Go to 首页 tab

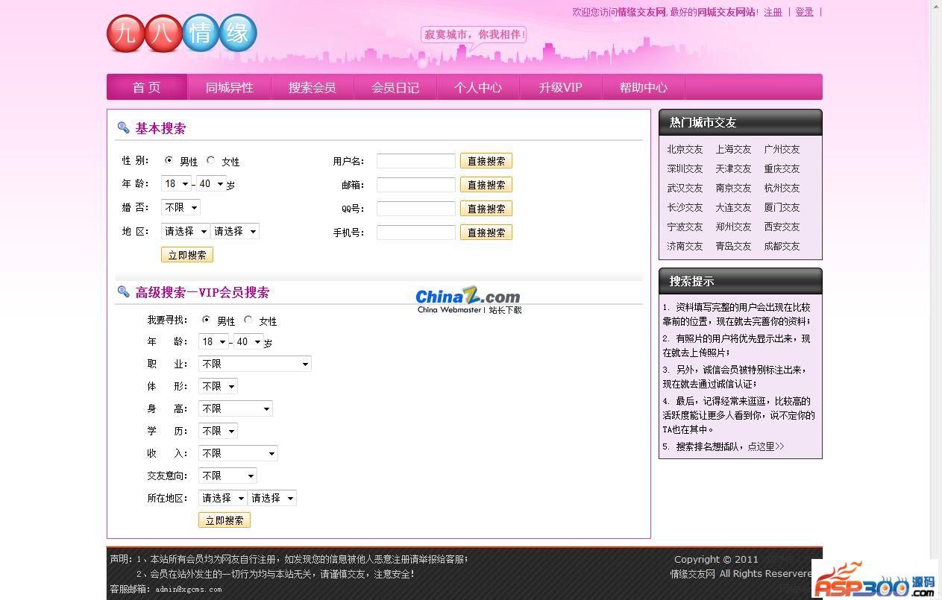[x=147, y=87]
